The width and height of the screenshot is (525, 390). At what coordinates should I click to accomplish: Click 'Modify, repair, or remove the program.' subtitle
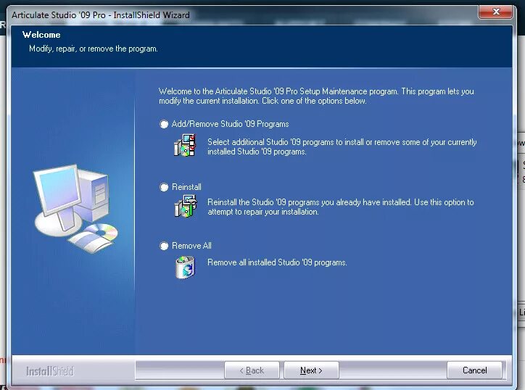pyautogui.click(x=94, y=49)
